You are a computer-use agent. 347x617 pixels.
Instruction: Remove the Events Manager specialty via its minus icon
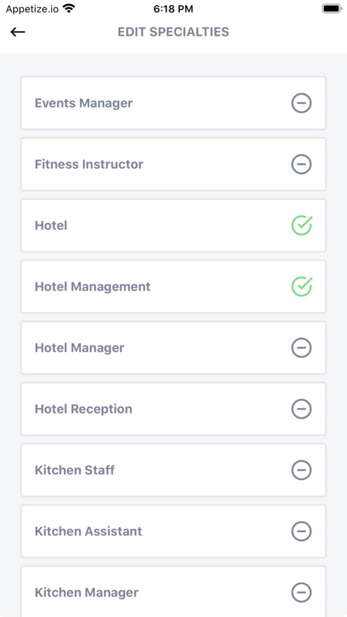(301, 103)
